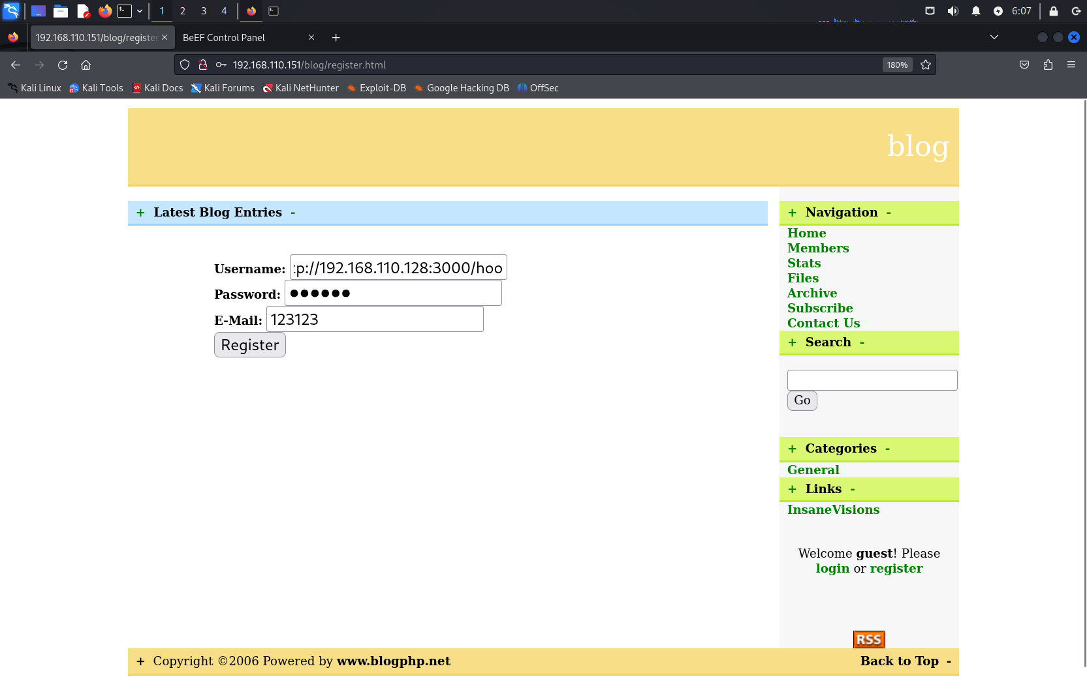Bookmark this page with star icon
Screen dimensions: 1087x677
[x=926, y=65]
